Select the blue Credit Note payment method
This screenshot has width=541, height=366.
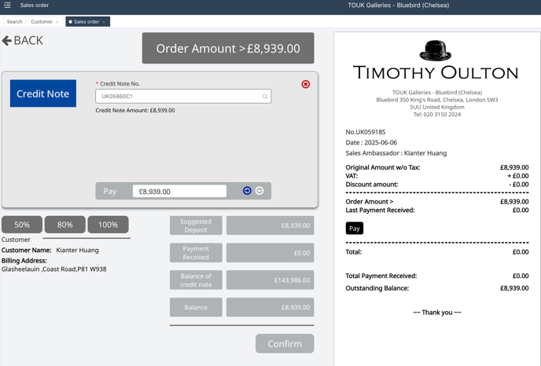(x=43, y=93)
